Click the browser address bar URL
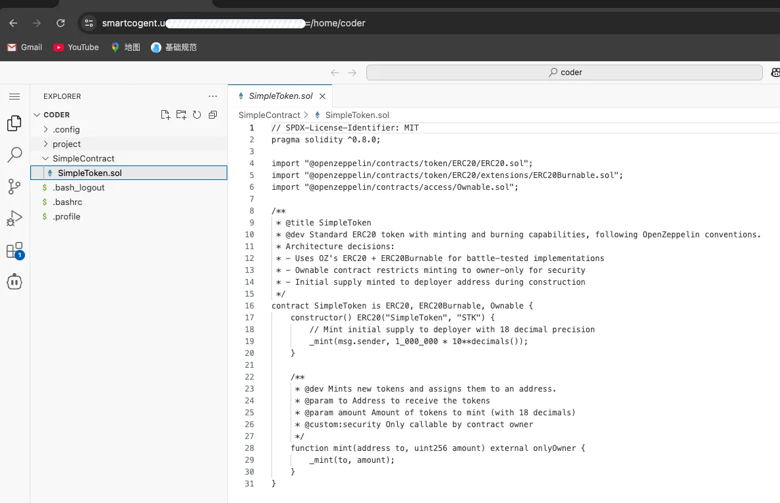Image resolution: width=780 pixels, height=503 pixels. tap(233, 24)
